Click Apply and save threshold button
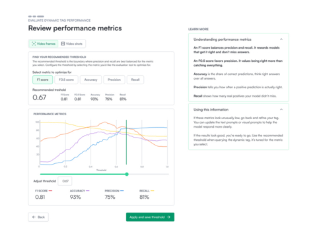 [150, 217]
